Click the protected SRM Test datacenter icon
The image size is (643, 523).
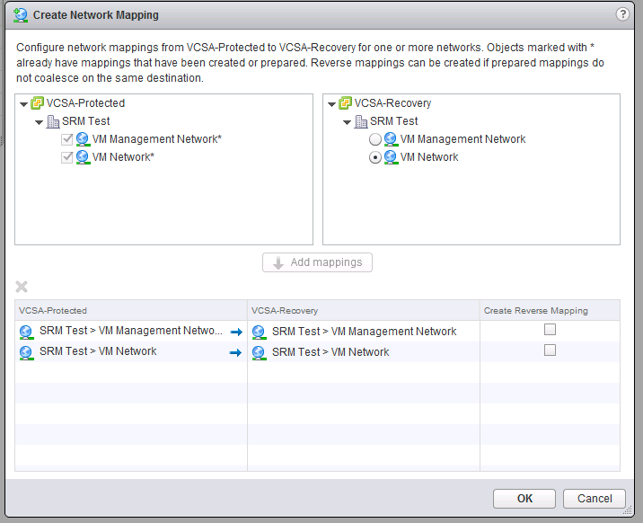click(x=53, y=121)
